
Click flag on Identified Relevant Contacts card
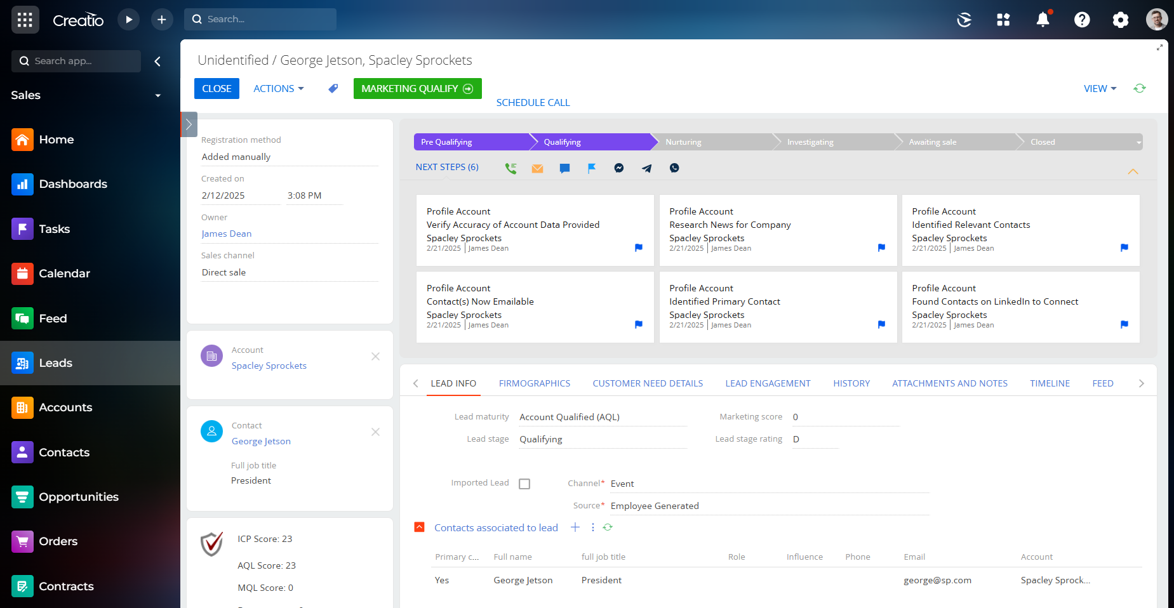[x=1124, y=248]
